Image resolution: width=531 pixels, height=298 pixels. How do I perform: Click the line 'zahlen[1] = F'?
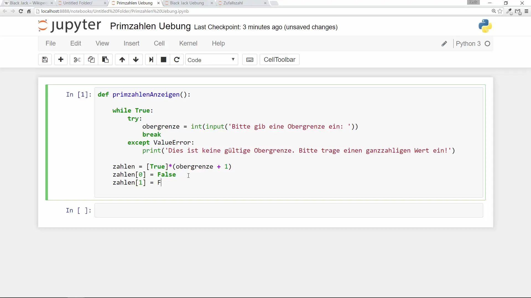coord(137,183)
